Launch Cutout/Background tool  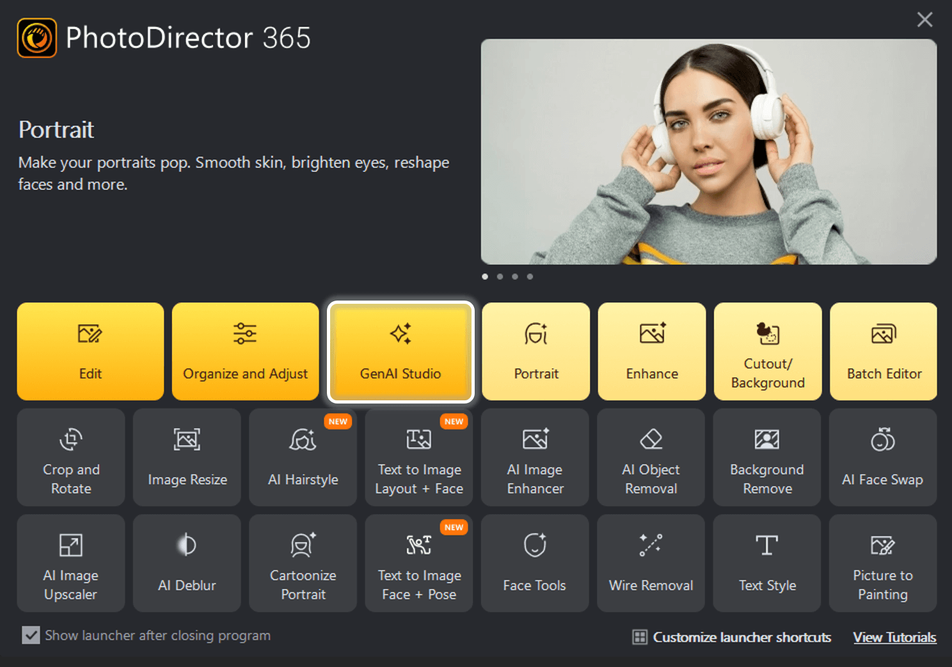(768, 351)
